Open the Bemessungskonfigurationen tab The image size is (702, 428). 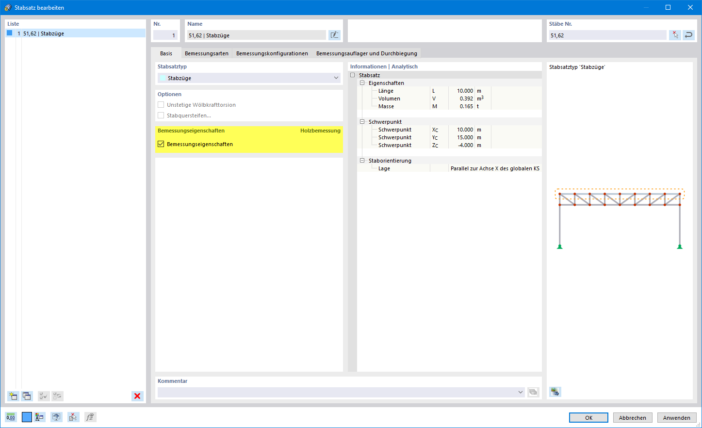pos(272,53)
